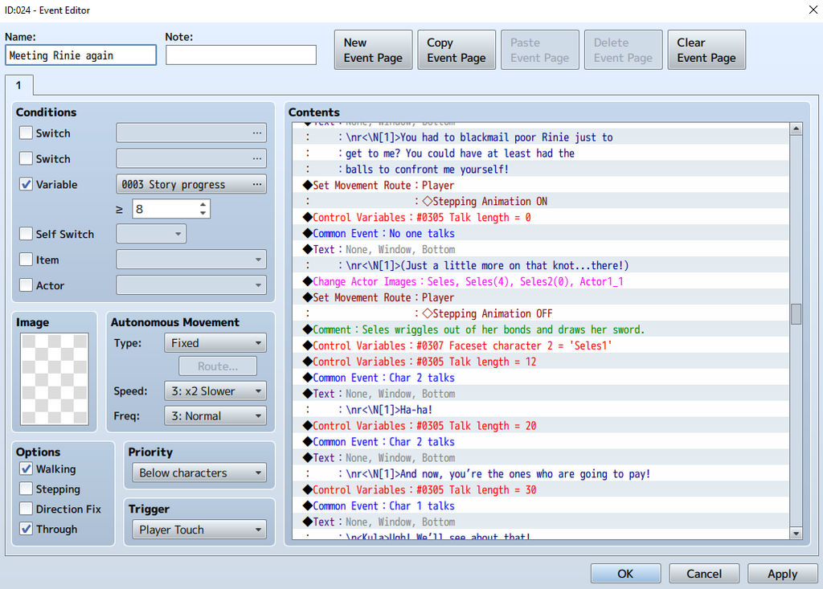This screenshot has height=589, width=823.
Task: Toggle the Direction Fix checkbox
Action: [x=26, y=509]
